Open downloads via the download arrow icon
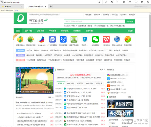Screen dimensions: 151x127 (x=118, y=2)
